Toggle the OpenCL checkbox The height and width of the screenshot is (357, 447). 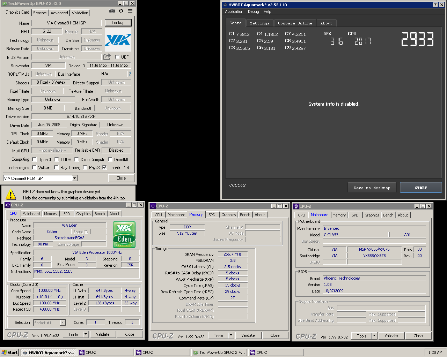[34, 159]
